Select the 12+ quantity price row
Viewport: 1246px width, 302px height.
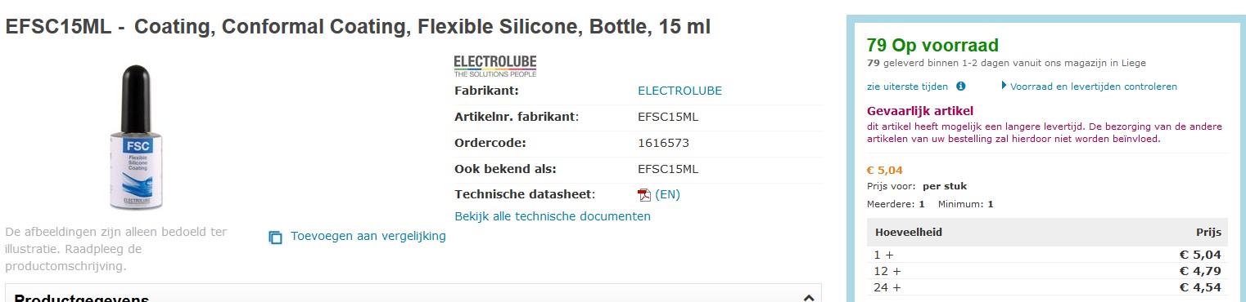click(1047, 271)
